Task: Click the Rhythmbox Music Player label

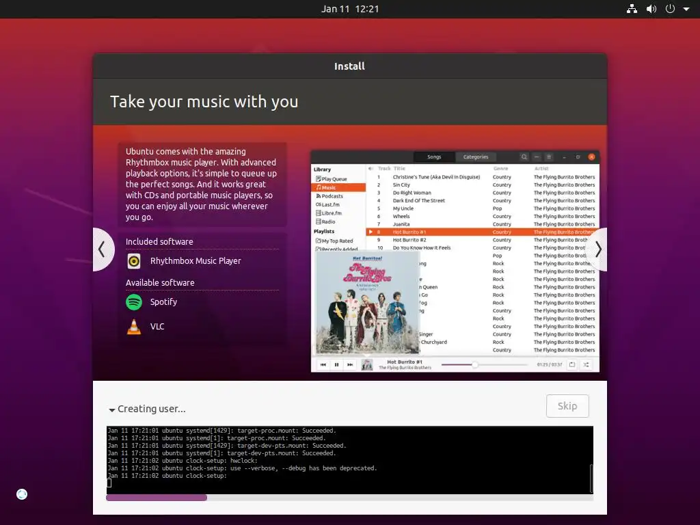Action: [x=196, y=260]
